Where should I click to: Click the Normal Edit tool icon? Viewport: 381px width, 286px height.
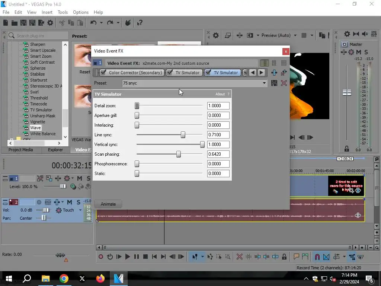click(x=195, y=257)
